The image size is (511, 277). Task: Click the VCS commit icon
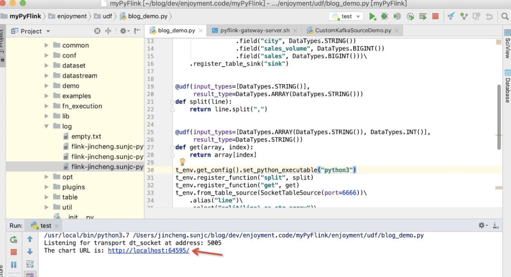tap(464, 16)
